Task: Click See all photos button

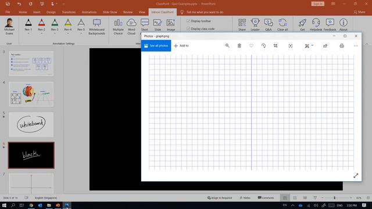Action: coord(156,46)
